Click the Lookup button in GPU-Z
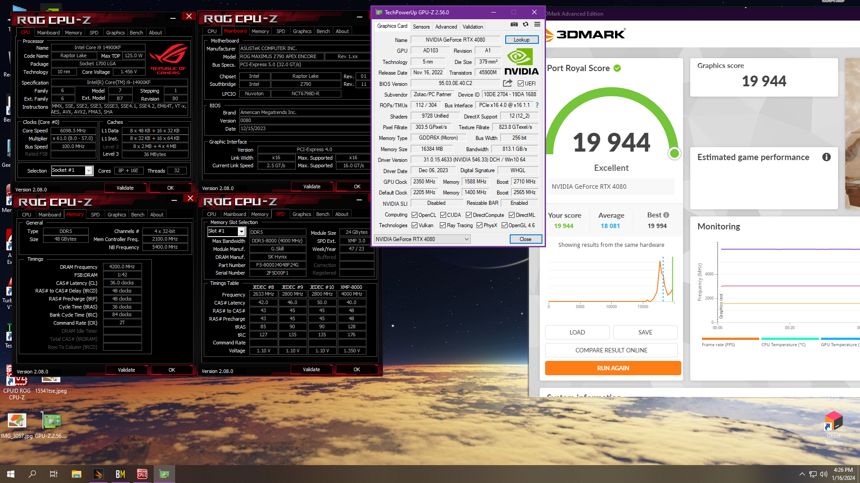The width and height of the screenshot is (860, 483). [x=521, y=40]
